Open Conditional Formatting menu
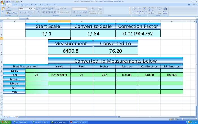Image resolution: width=198 pixels, height=124 pixels. [93, 10]
